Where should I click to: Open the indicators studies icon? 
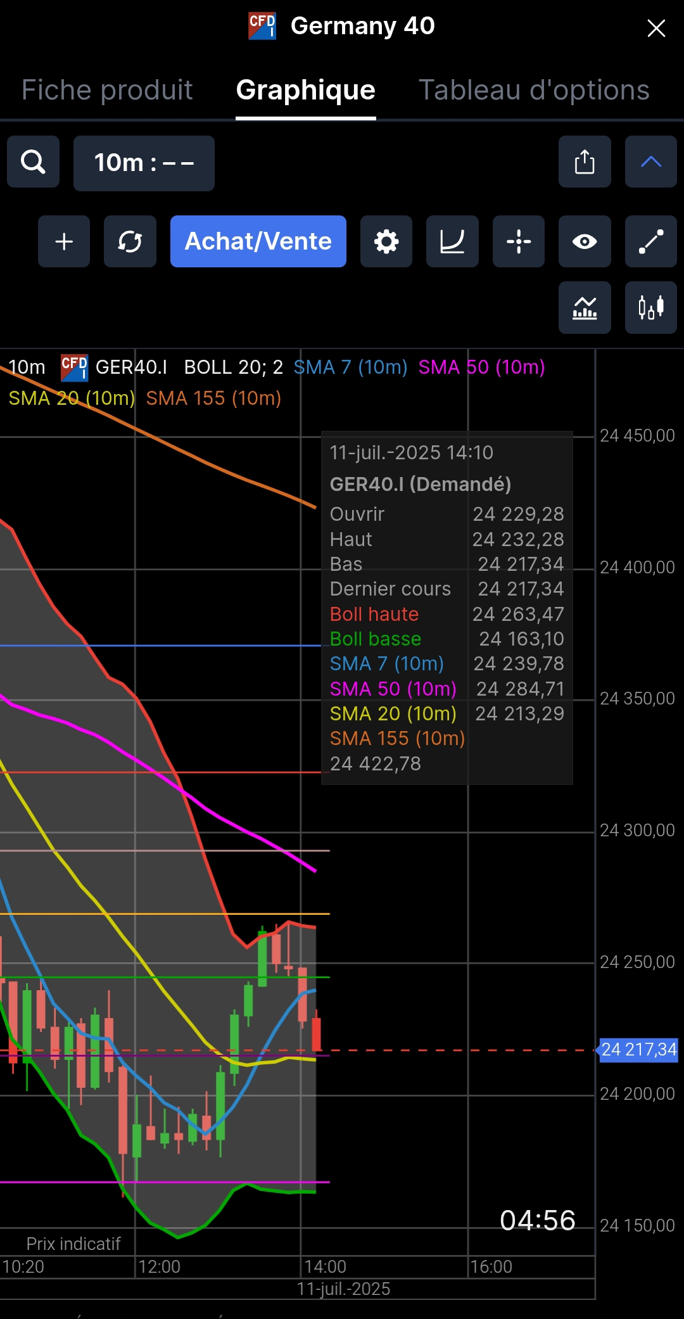tap(585, 307)
